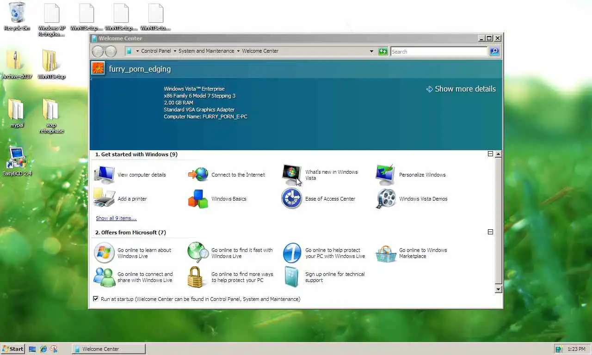Select connect and share with Windows Live

pyautogui.click(x=133, y=277)
